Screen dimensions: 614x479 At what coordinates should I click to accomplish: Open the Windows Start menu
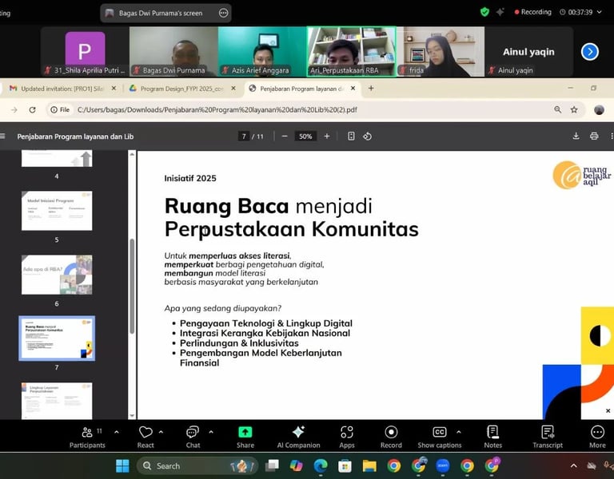(122, 465)
